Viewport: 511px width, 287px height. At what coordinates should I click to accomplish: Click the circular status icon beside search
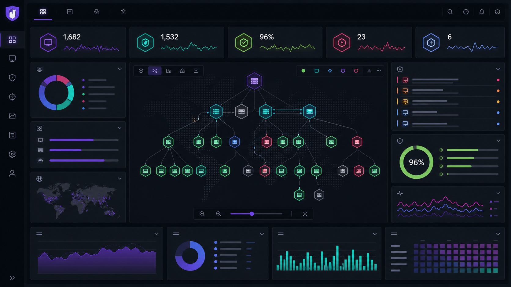coord(466,12)
